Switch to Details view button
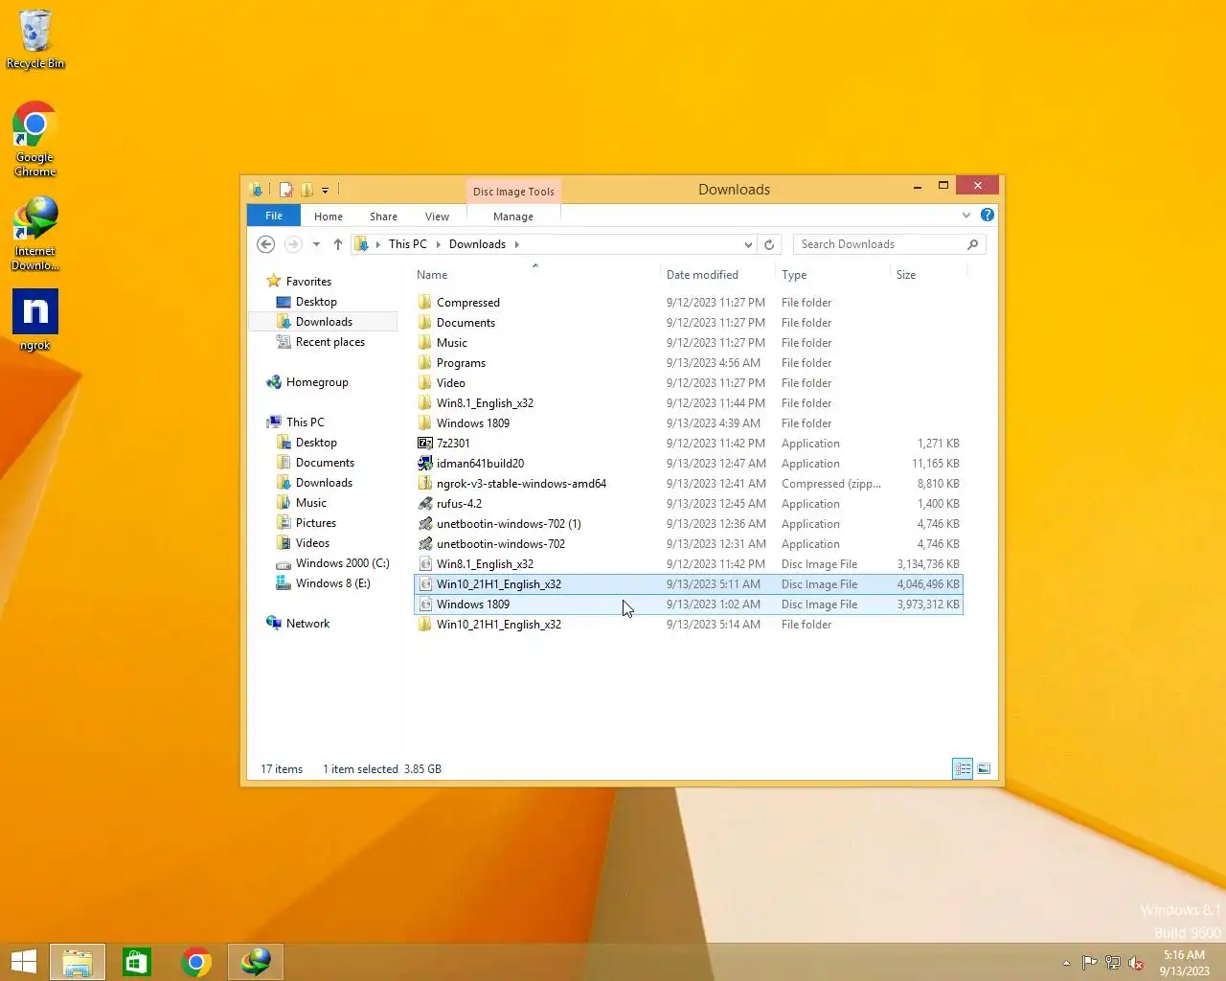 click(x=963, y=768)
